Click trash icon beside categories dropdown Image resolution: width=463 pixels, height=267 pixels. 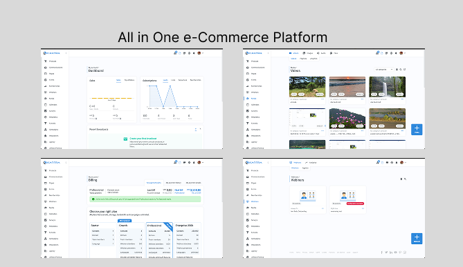coord(397,70)
